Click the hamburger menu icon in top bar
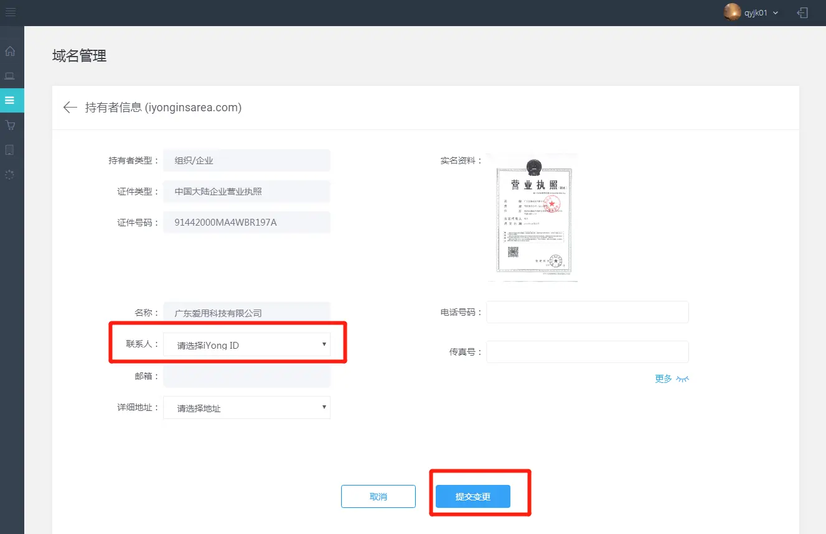The image size is (826, 534). 11,12
